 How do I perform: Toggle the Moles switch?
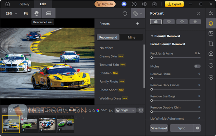tap(197, 66)
